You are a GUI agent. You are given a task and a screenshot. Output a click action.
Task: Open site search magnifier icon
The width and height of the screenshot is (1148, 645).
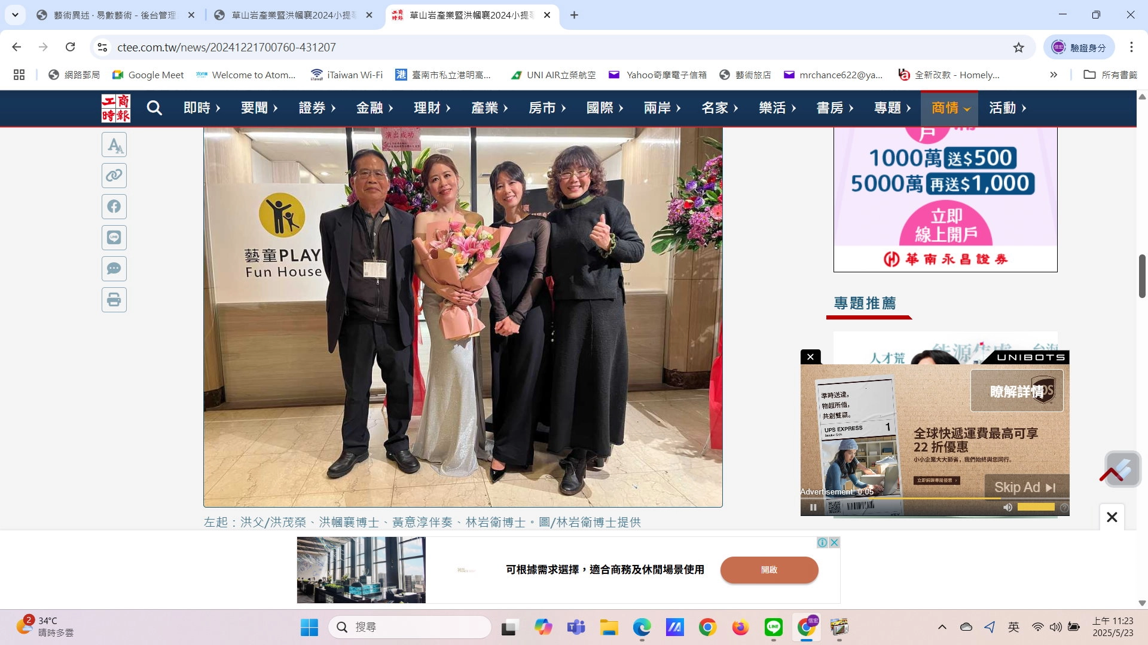point(154,108)
